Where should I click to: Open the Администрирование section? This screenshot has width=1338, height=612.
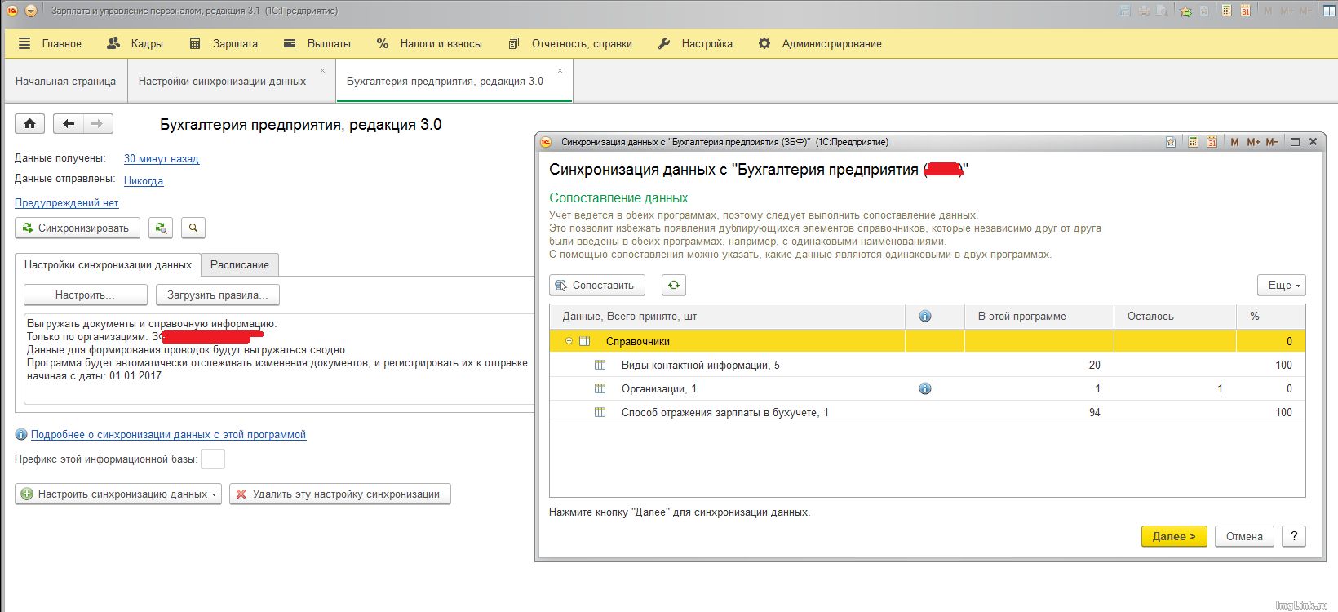(x=820, y=43)
